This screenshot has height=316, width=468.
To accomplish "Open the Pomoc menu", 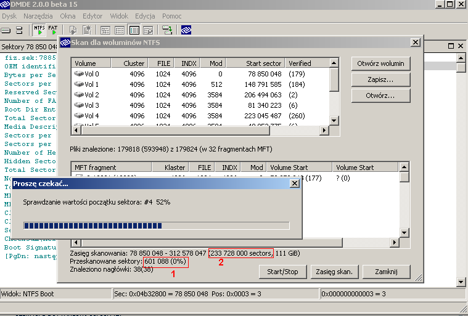I will [171, 15].
